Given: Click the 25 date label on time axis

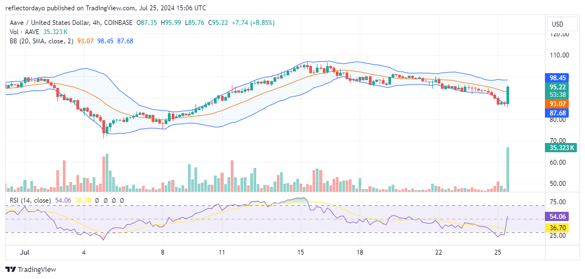Looking at the screenshot, I should coord(497,252).
